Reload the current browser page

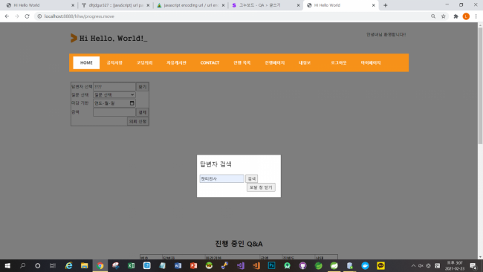pyautogui.click(x=27, y=16)
